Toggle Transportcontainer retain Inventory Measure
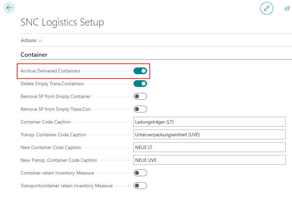Viewport: 292px width, 197px height. [x=140, y=186]
